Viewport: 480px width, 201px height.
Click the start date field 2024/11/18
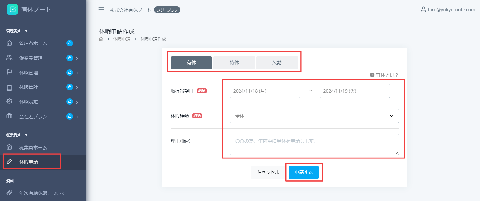265,91
